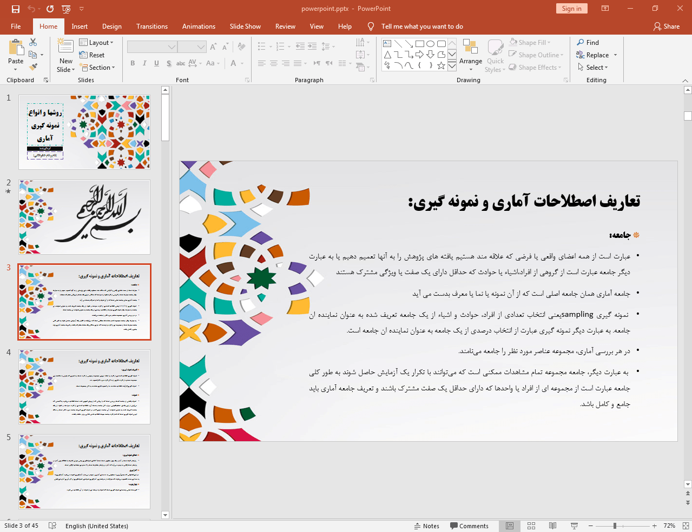Screen dimensions: 692x532
Task: Open the Format Painter tool
Action: tap(32, 66)
